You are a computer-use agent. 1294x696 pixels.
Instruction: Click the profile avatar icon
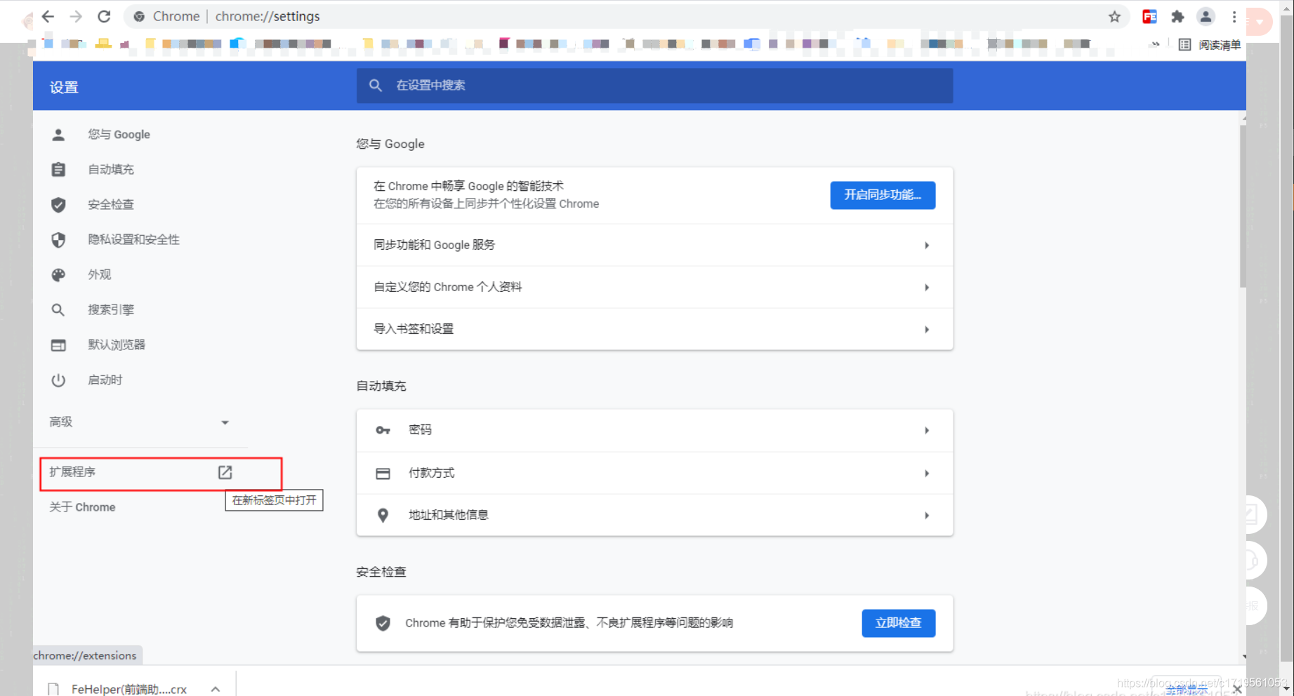(x=1206, y=16)
